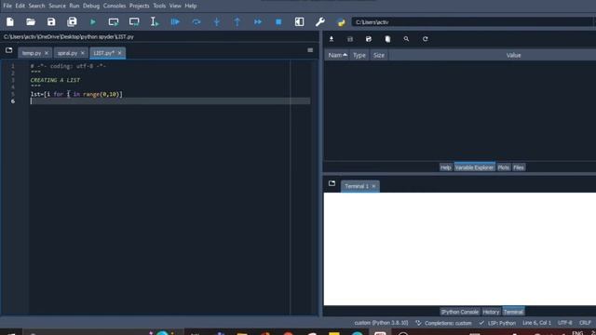Click the Completions: custom status entry

pos(443,323)
